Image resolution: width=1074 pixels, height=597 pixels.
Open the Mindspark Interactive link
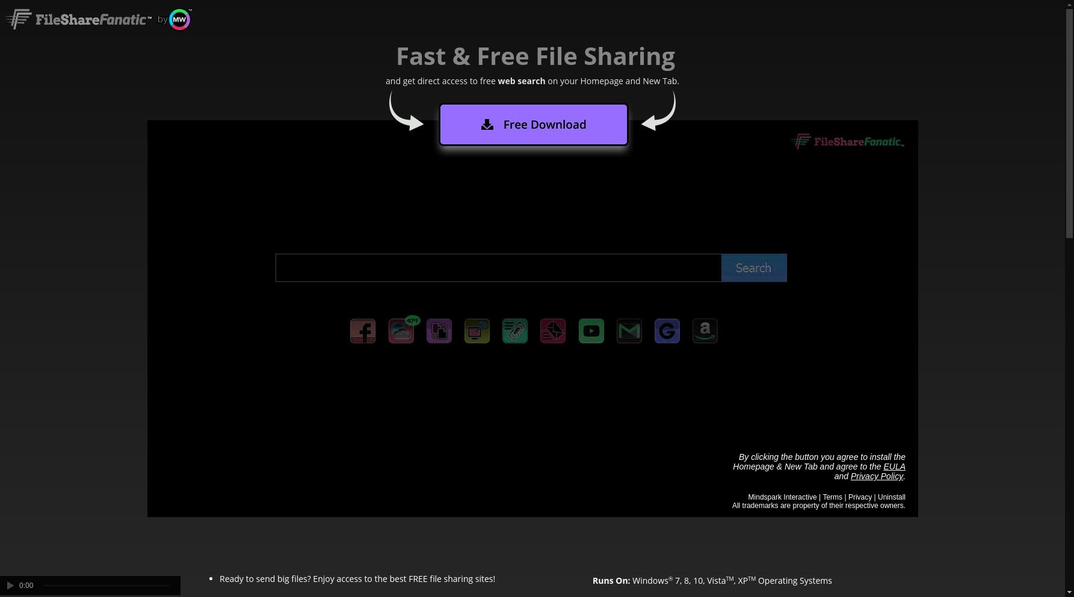click(x=782, y=497)
